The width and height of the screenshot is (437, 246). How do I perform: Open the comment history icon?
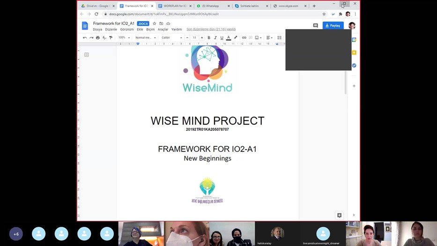(x=315, y=25)
